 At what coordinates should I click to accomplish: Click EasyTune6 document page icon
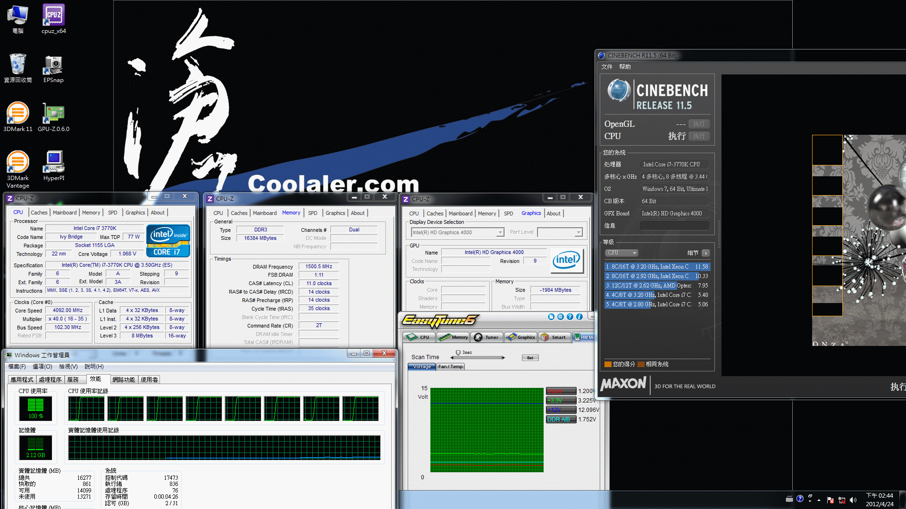pyautogui.click(x=551, y=317)
